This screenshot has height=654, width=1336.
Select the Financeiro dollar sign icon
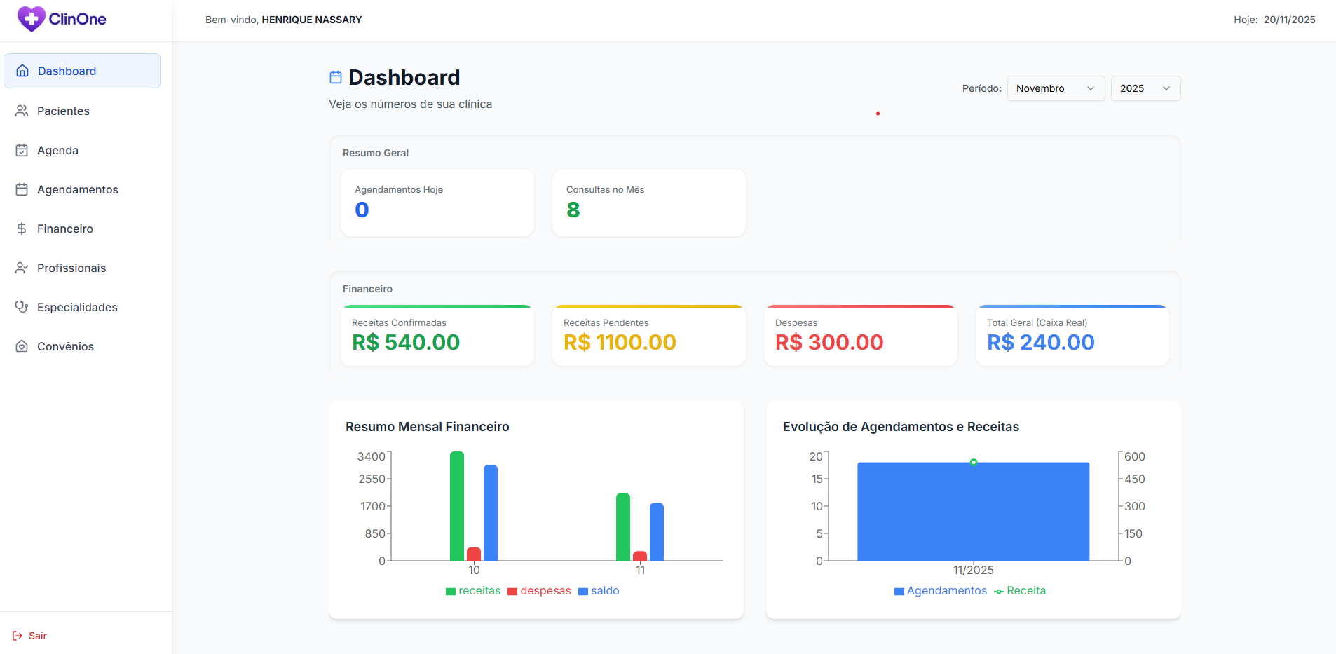21,228
